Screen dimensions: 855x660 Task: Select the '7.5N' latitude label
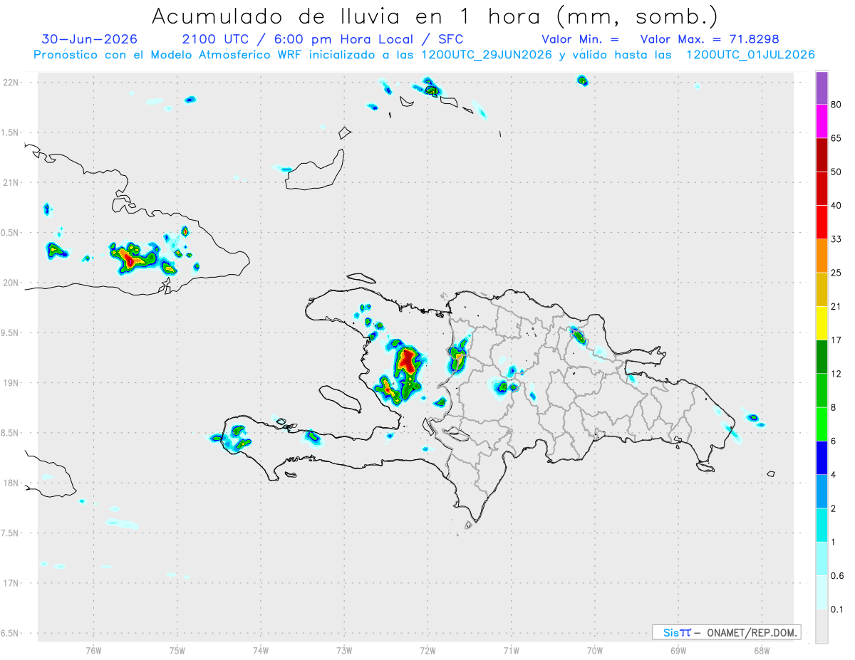11,533
